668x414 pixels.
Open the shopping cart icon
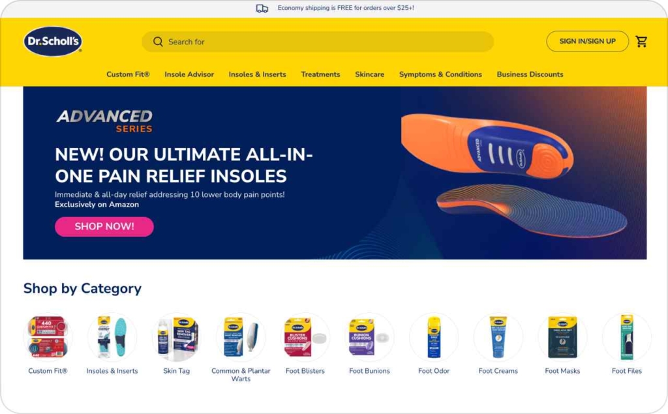click(641, 41)
